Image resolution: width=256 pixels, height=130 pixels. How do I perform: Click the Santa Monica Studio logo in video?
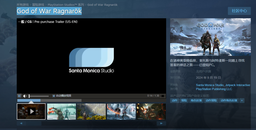point(91,60)
